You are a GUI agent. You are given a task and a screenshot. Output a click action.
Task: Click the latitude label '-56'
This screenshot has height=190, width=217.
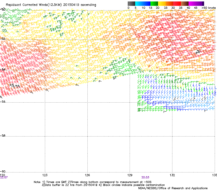tap(3, 101)
